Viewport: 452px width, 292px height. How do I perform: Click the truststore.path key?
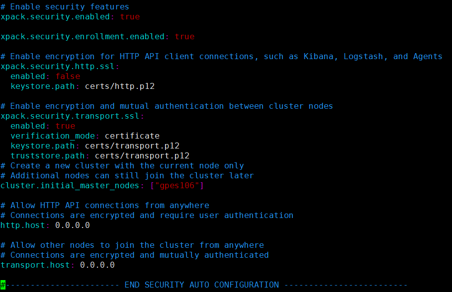(x=48, y=156)
